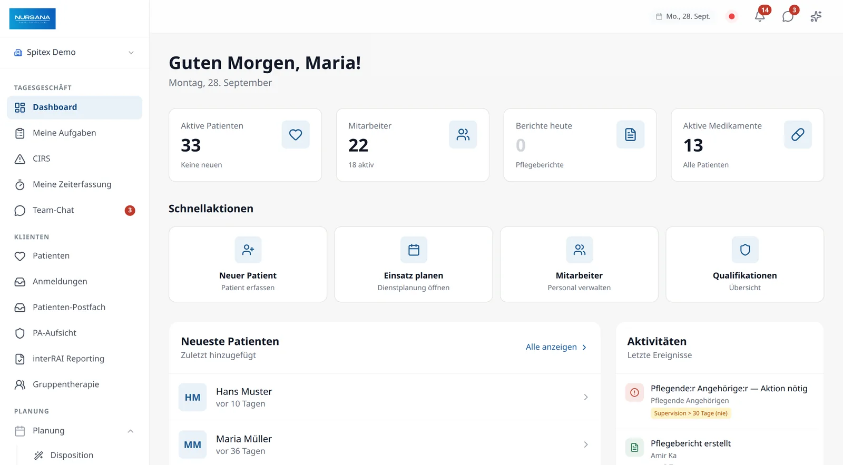Open Meine Aufgaben in sidebar
The width and height of the screenshot is (843, 465).
(75, 133)
